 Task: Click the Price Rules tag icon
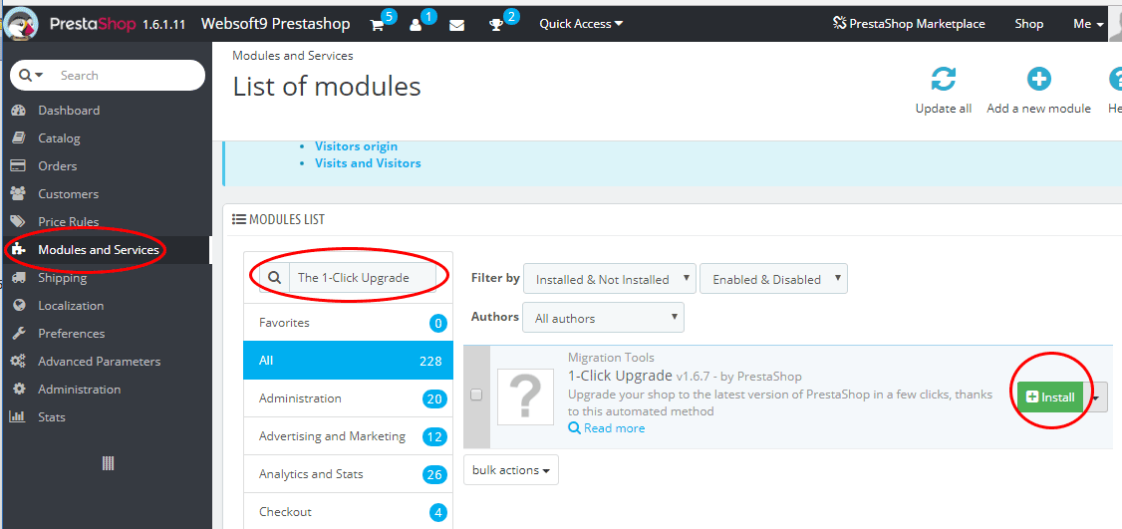[19, 222]
